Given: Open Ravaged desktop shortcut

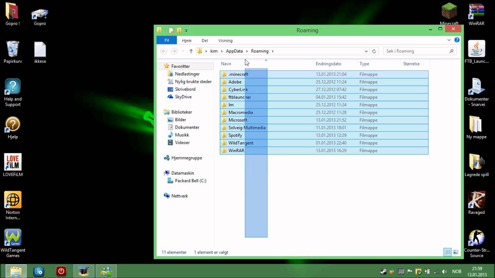Looking at the screenshot, I should pos(476,203).
